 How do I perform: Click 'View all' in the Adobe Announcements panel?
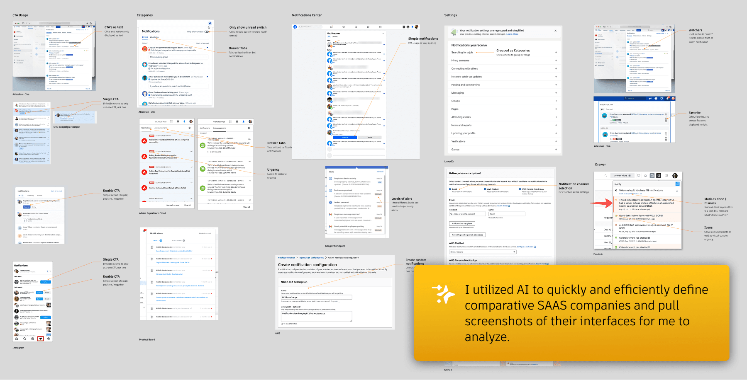[247, 207]
